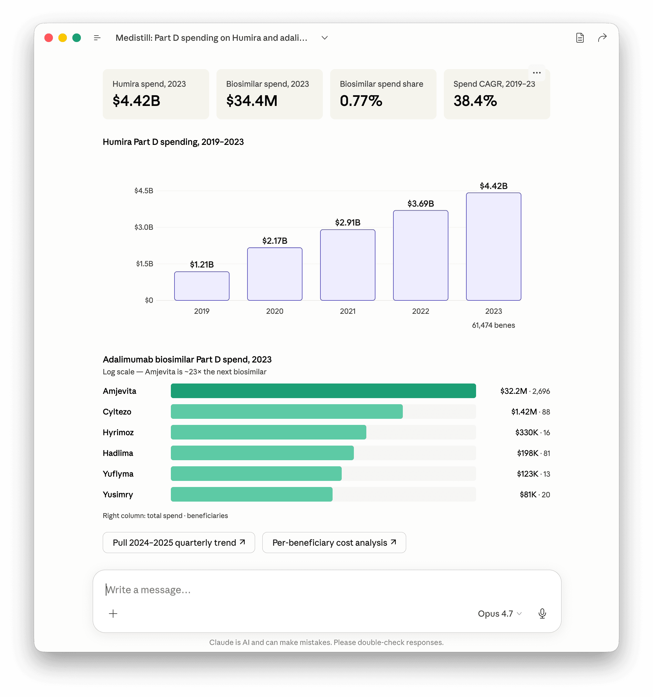Activate the microphone voice input

[542, 614]
